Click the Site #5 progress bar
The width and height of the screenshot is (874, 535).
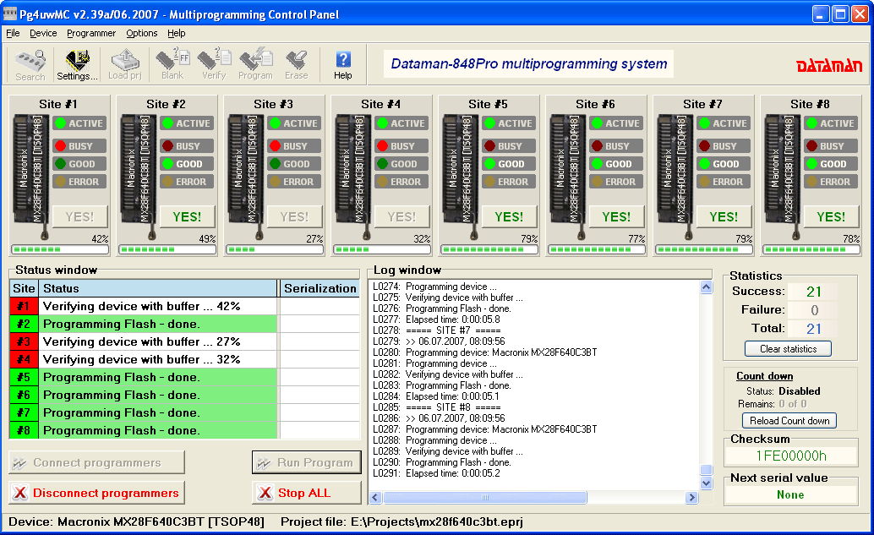(489, 249)
